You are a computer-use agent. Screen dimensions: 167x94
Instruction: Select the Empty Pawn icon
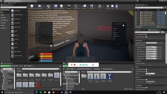(x=13, y=19)
